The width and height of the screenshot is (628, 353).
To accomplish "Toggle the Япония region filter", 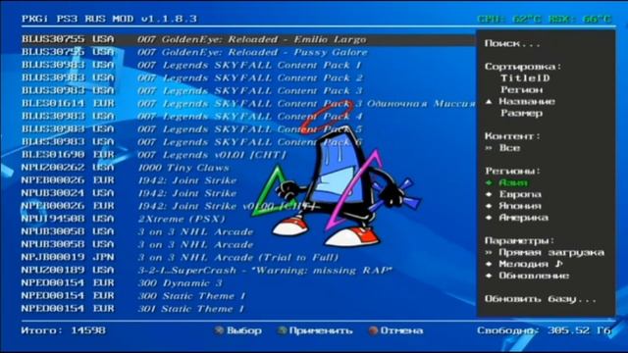I will tap(520, 206).
